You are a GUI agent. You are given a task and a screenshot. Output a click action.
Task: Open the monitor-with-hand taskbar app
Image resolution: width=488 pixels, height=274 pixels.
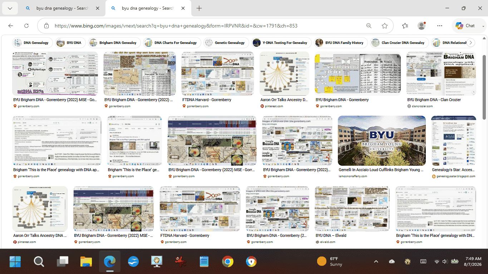click(157, 262)
